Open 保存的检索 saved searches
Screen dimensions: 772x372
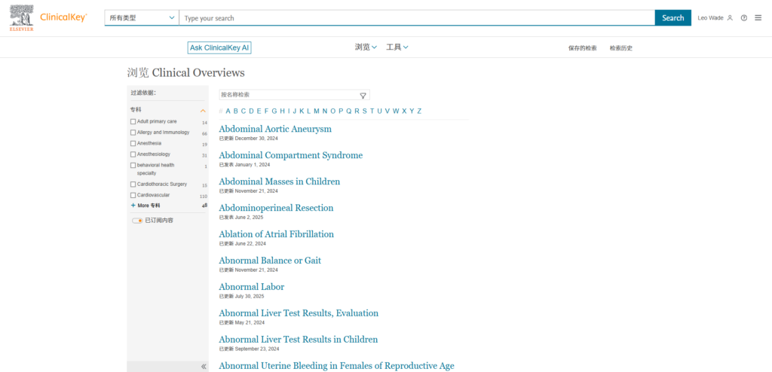pos(582,48)
